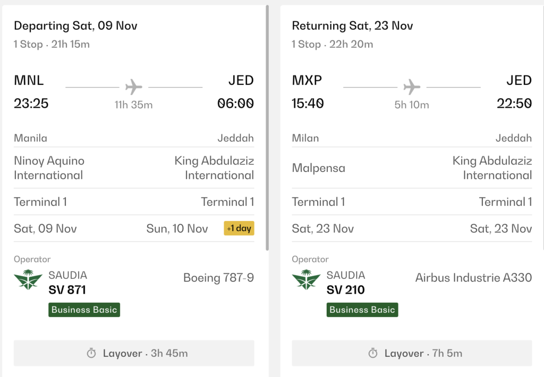Click the Airbus Industrie A330 aircraft label
This screenshot has width=544, height=377.
click(473, 278)
